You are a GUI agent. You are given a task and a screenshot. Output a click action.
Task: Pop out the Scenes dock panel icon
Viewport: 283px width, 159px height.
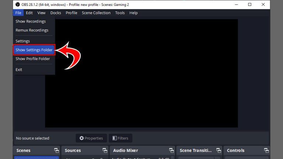(x=56, y=151)
